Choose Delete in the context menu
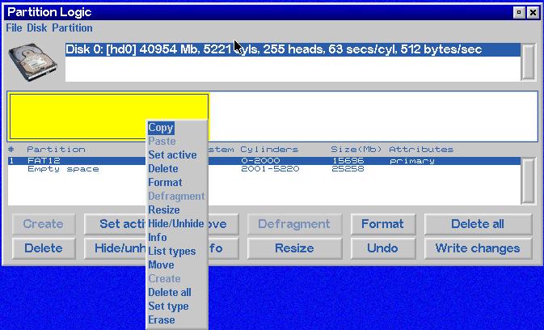Screen dimensions: 544x330 [163, 169]
